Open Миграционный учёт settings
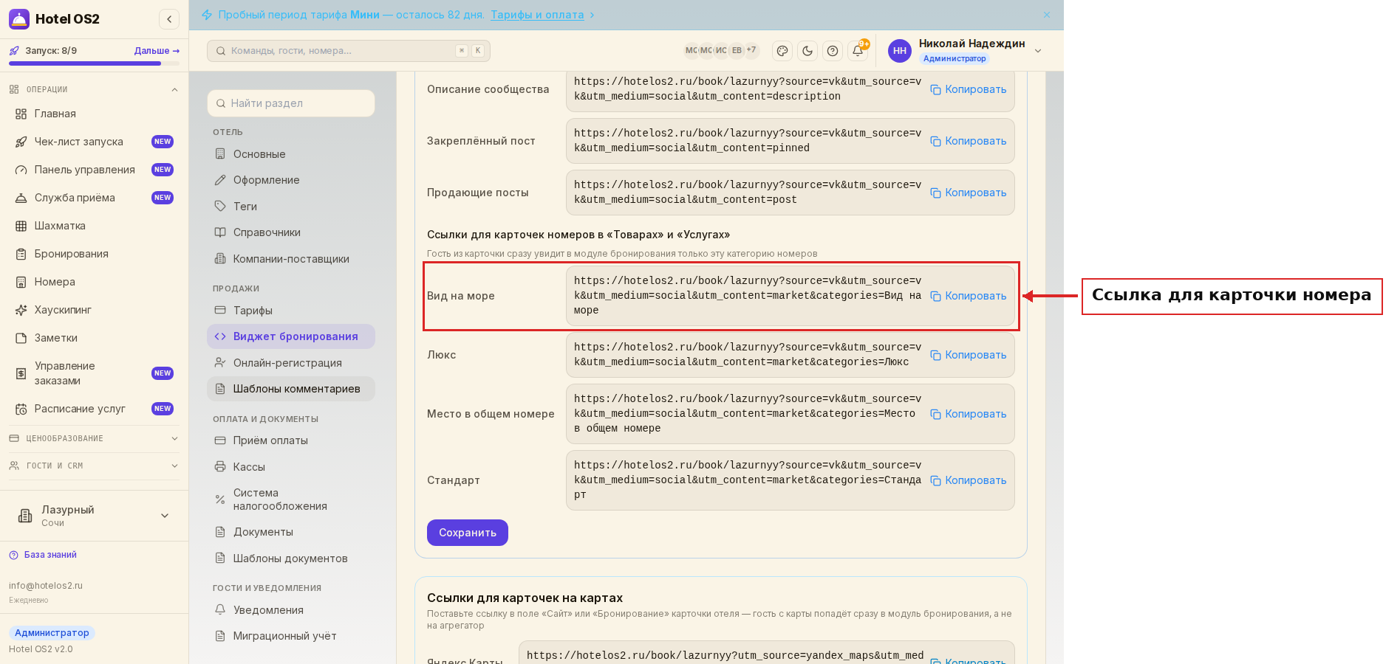This screenshot has width=1400, height=664. pyautogui.click(x=291, y=636)
